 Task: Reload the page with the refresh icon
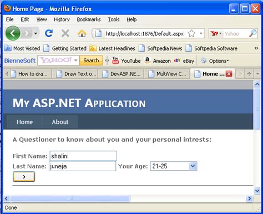[x=49, y=33]
